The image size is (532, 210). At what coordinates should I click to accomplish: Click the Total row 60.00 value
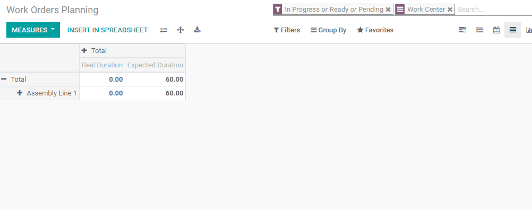click(156, 79)
